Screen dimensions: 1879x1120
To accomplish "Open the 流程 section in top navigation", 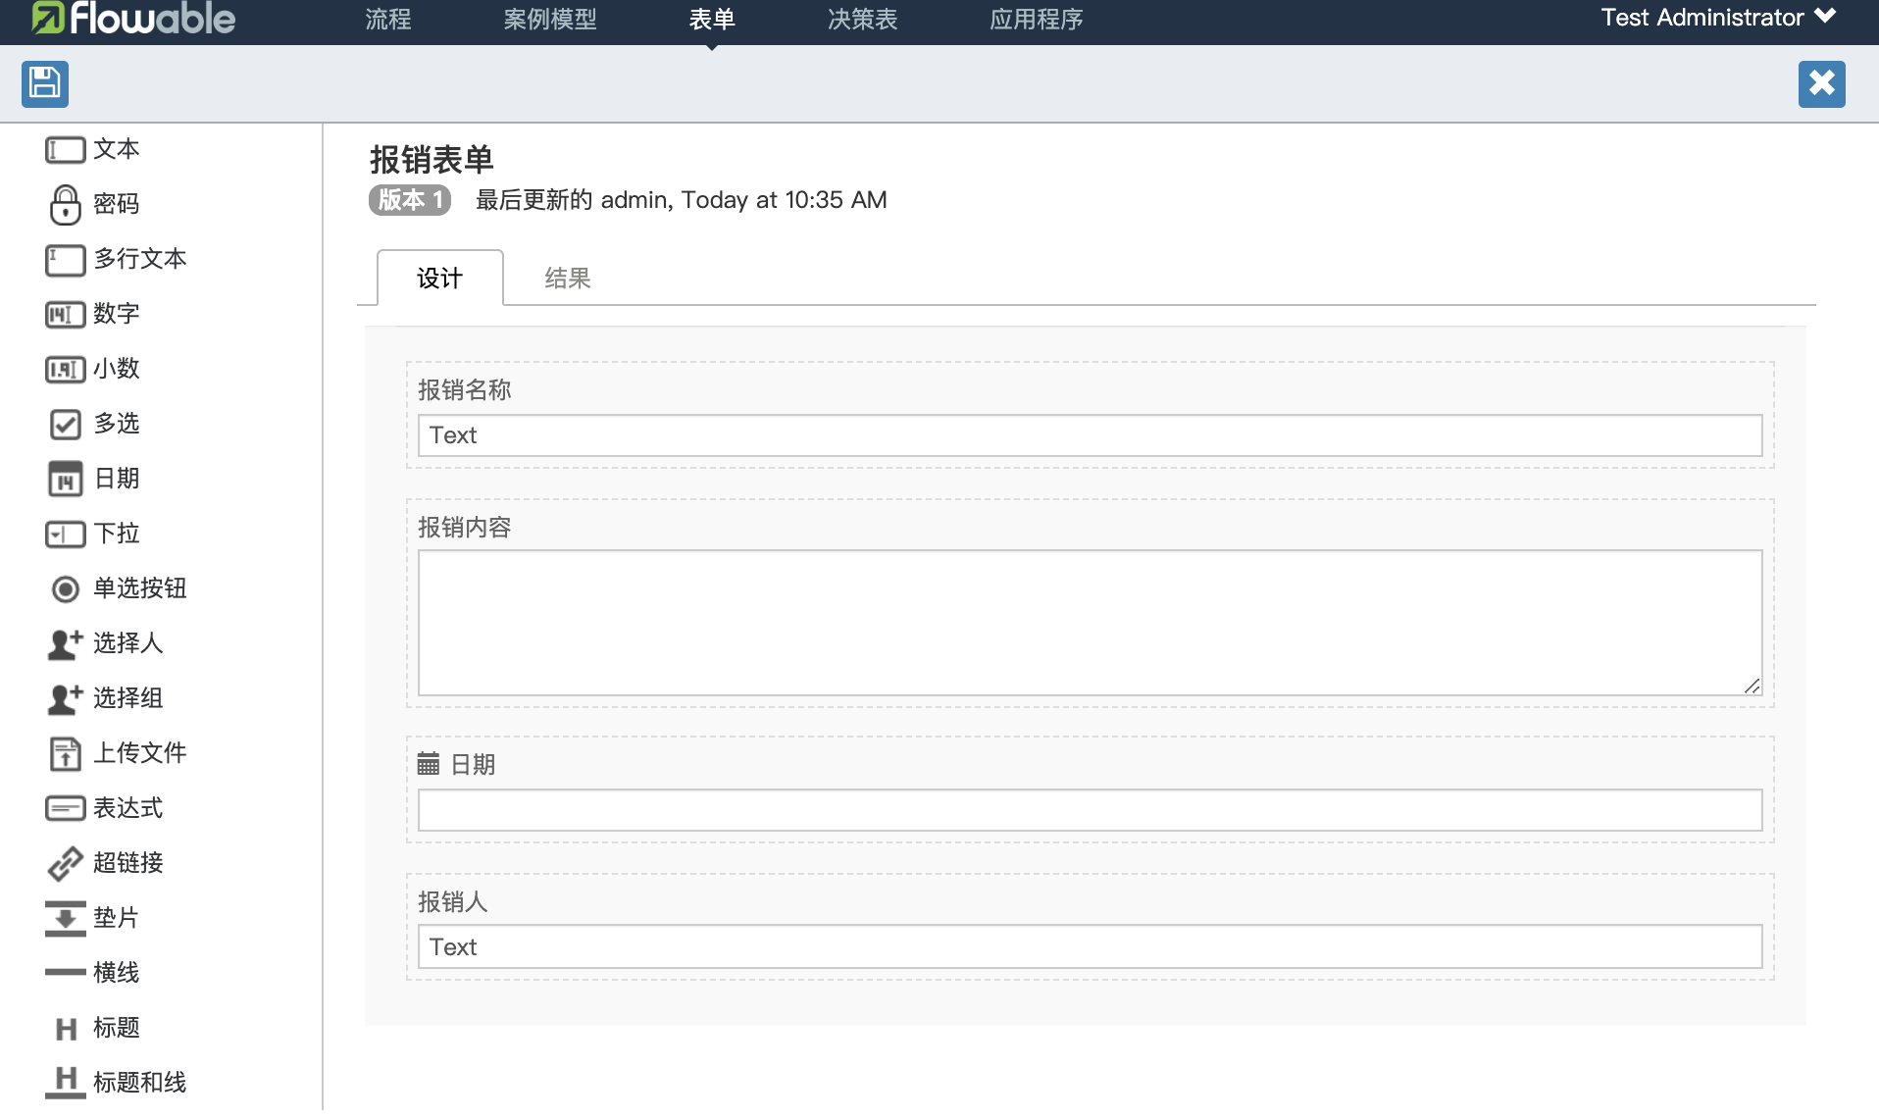I will pos(388,20).
